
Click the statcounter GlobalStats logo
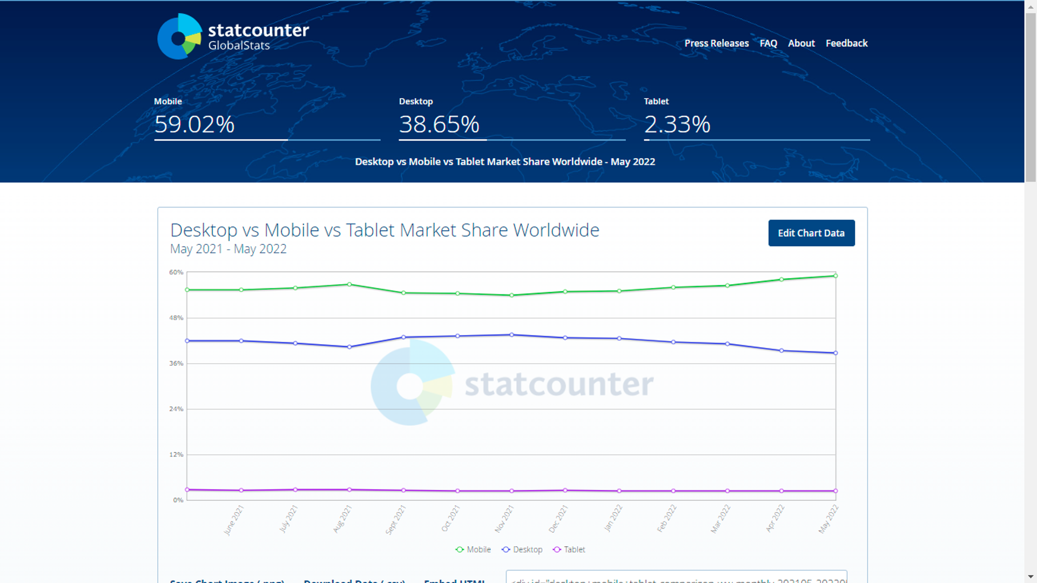click(232, 36)
